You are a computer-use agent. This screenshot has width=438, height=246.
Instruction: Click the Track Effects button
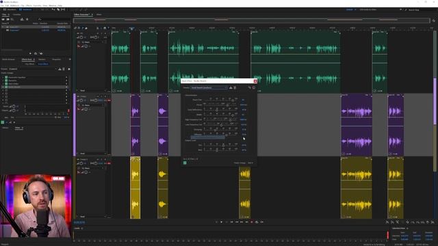tap(42, 64)
